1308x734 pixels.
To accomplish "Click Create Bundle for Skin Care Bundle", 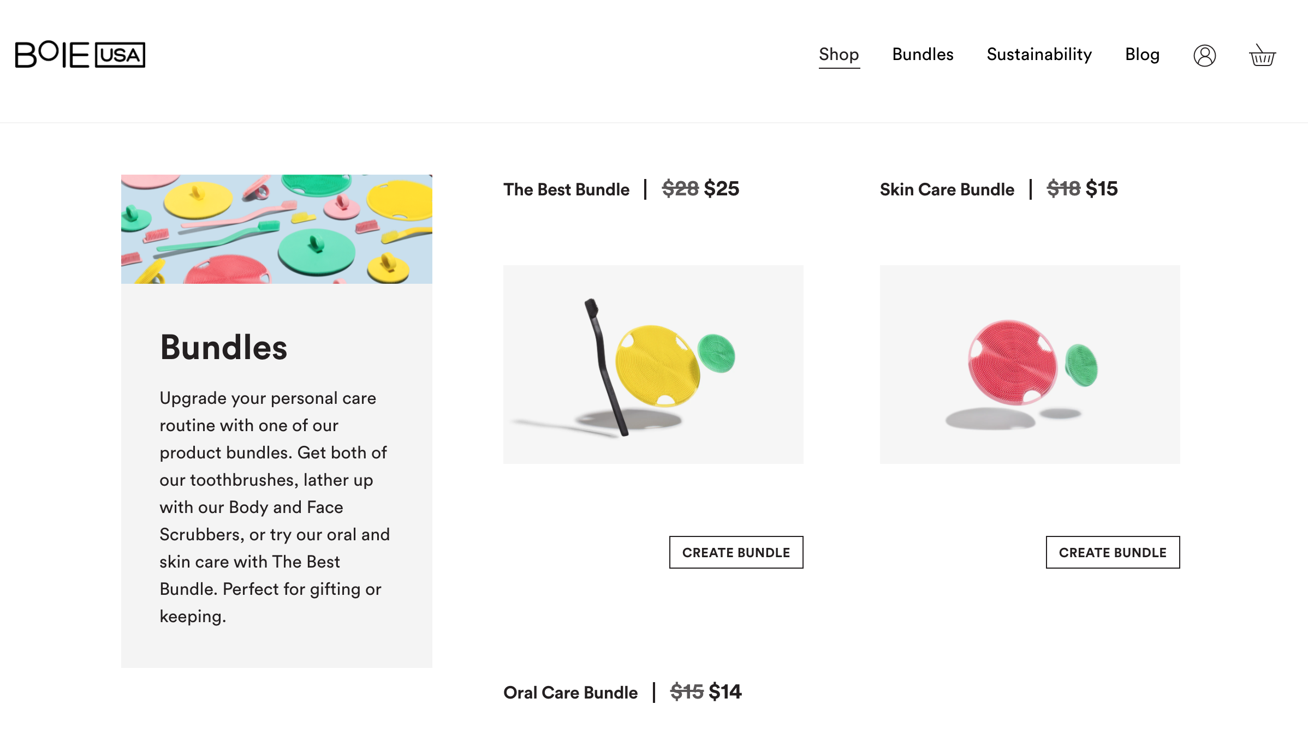I will [x=1113, y=552].
